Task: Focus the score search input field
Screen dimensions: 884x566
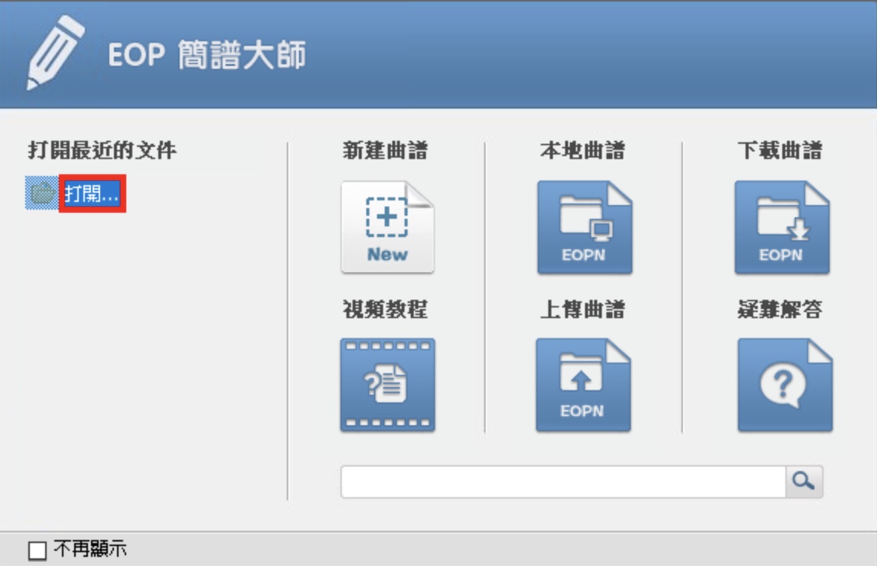Action: (x=564, y=481)
